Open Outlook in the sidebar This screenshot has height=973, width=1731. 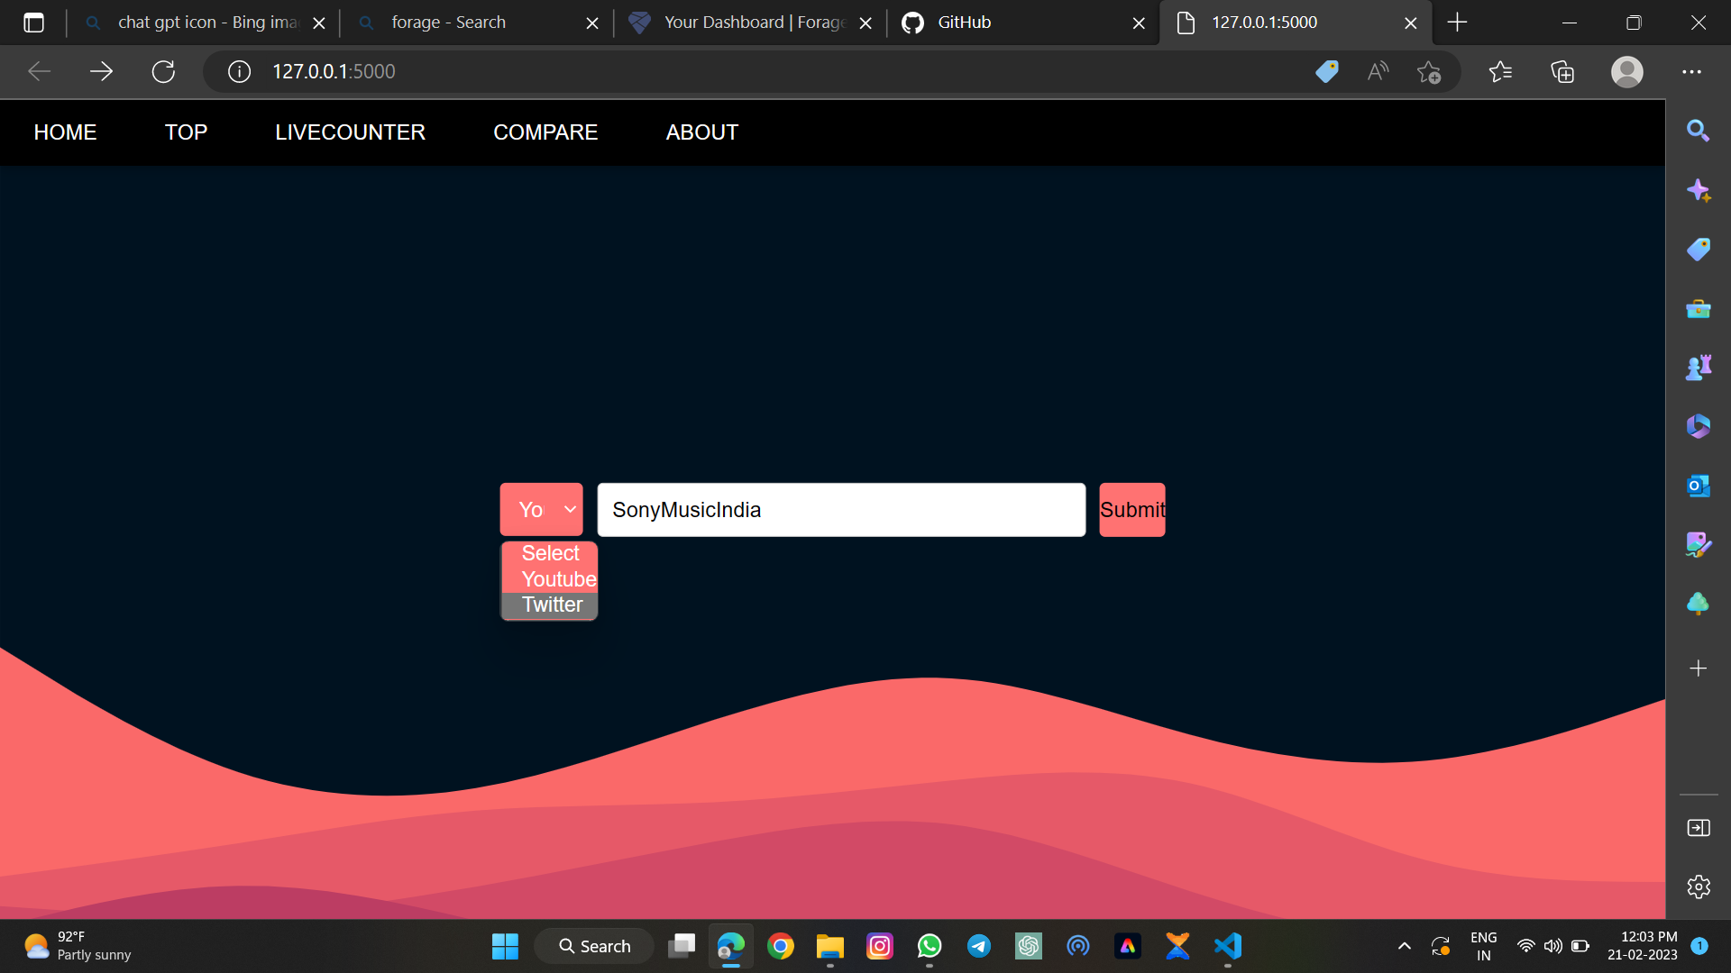(1699, 486)
